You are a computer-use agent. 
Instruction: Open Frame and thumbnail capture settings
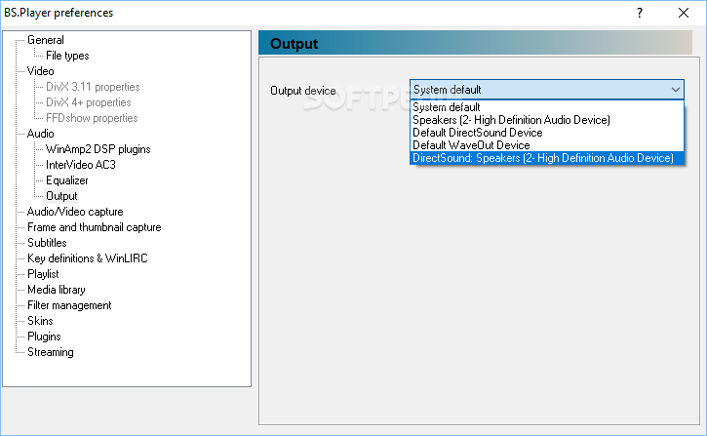tap(95, 227)
